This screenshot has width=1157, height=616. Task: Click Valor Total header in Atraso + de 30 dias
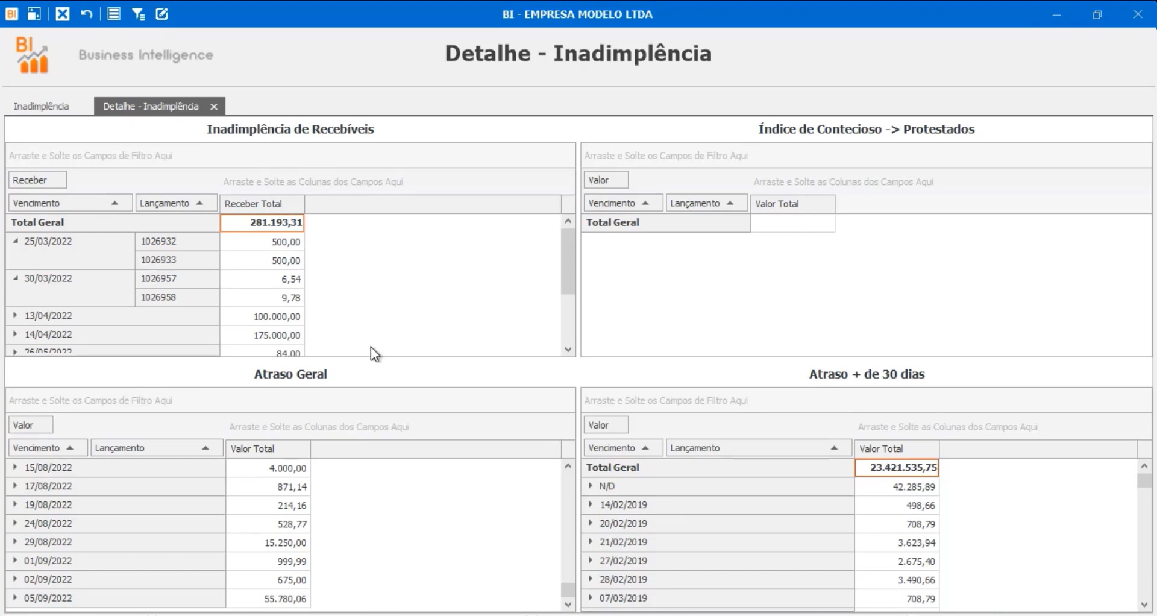click(897, 448)
